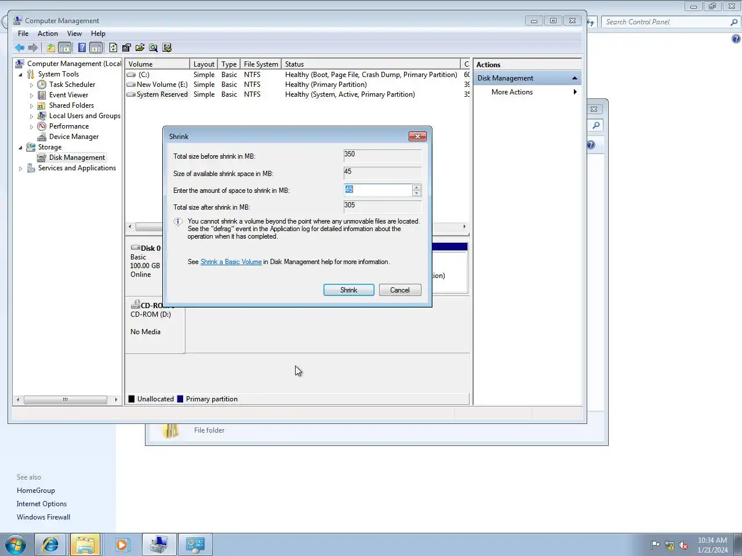742x556 pixels.
Task: Select Local Users and Groups node
Action: click(x=85, y=116)
